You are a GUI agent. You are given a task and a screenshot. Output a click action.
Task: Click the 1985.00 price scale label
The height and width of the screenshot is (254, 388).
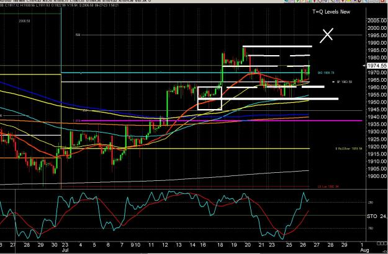tap(377, 50)
